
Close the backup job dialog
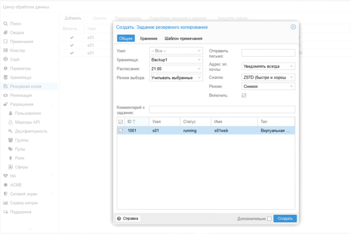[293, 27]
